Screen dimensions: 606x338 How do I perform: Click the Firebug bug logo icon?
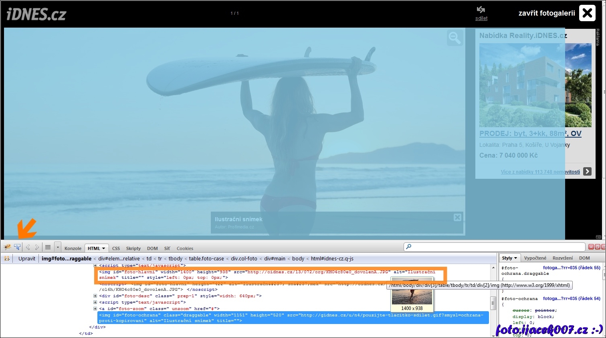(7, 248)
